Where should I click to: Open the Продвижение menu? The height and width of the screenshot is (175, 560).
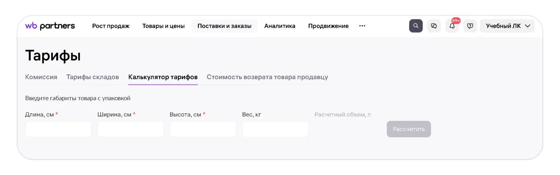pos(328,26)
